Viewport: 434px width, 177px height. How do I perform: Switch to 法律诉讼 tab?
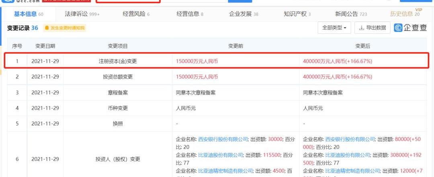point(82,14)
